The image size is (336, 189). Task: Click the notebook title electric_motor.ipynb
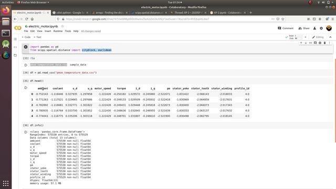tap(43, 26)
